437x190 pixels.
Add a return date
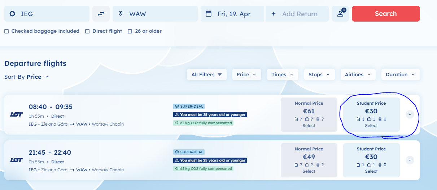coord(297,14)
